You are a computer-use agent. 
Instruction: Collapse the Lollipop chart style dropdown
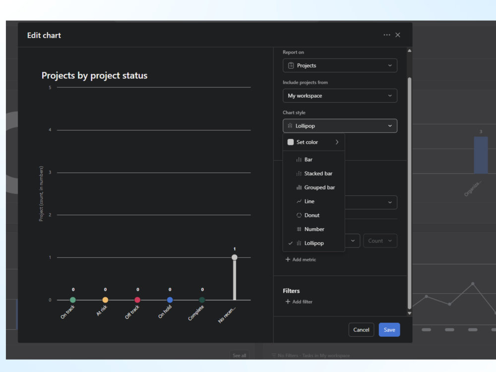pos(340,126)
